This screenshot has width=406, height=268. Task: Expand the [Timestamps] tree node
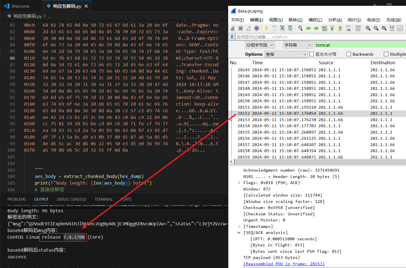point(239,226)
